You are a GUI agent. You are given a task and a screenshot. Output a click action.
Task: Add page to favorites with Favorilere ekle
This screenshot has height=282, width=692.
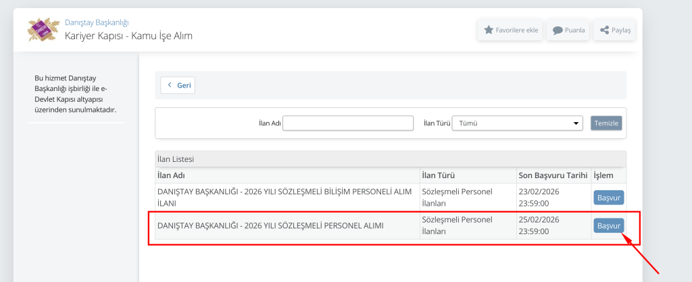510,30
